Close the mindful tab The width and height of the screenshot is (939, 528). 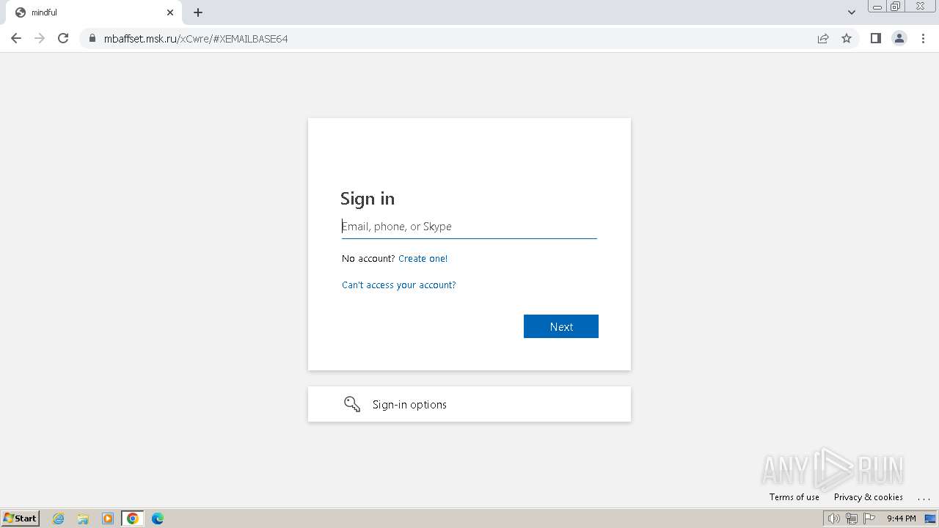point(170,12)
